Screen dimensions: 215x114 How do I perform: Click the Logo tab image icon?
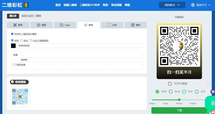click(62, 25)
